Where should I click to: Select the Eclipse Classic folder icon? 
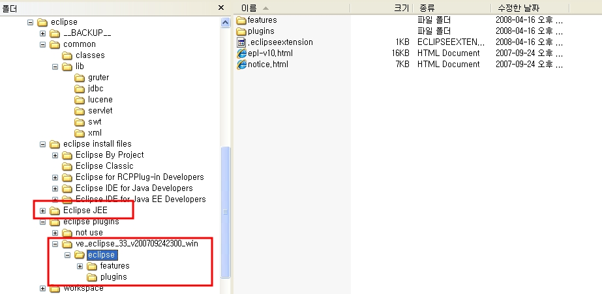coord(68,167)
